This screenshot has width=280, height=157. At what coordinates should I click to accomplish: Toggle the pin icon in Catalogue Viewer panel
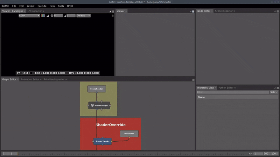tap(110, 11)
